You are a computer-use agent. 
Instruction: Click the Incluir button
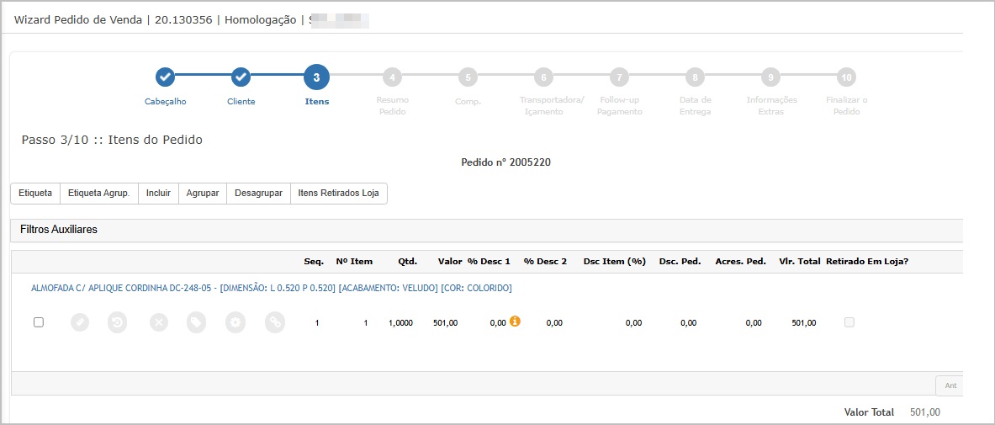pyautogui.click(x=158, y=194)
